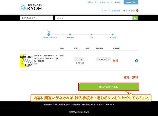Click the shopping cart step icon
Viewport: 158px width, 116px height.
pos(48,32)
